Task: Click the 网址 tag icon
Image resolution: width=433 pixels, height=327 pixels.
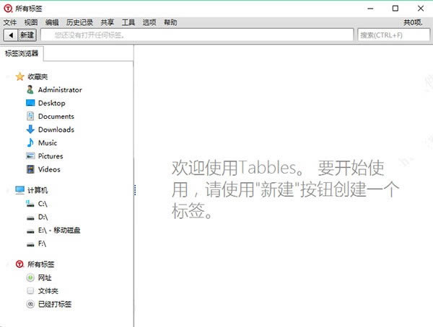Action: tap(30, 277)
